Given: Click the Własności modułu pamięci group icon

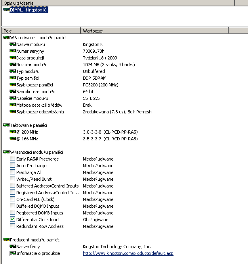Looking at the screenshot, I should (6, 152).
